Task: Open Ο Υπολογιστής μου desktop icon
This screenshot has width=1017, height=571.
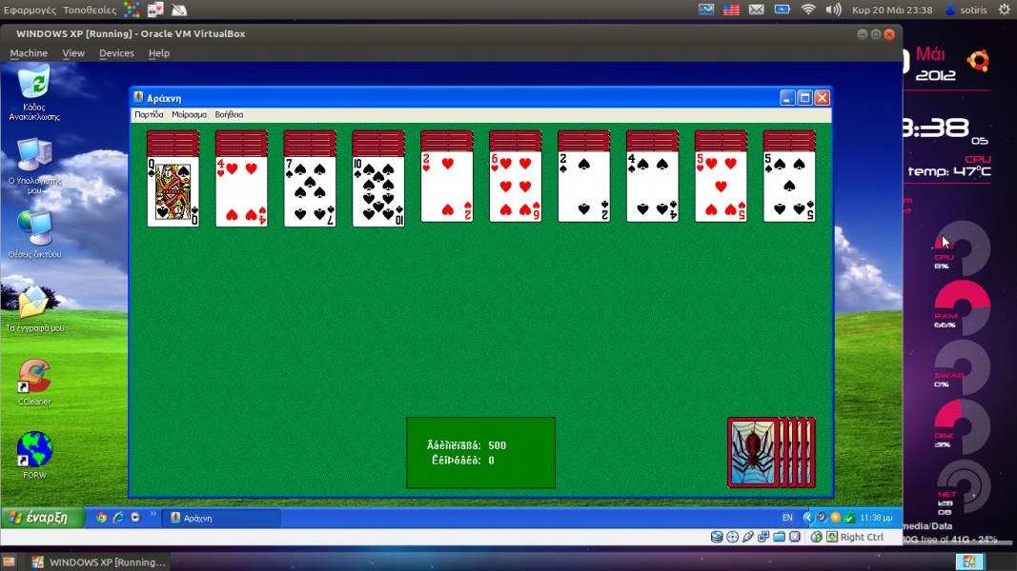Action: 34,167
